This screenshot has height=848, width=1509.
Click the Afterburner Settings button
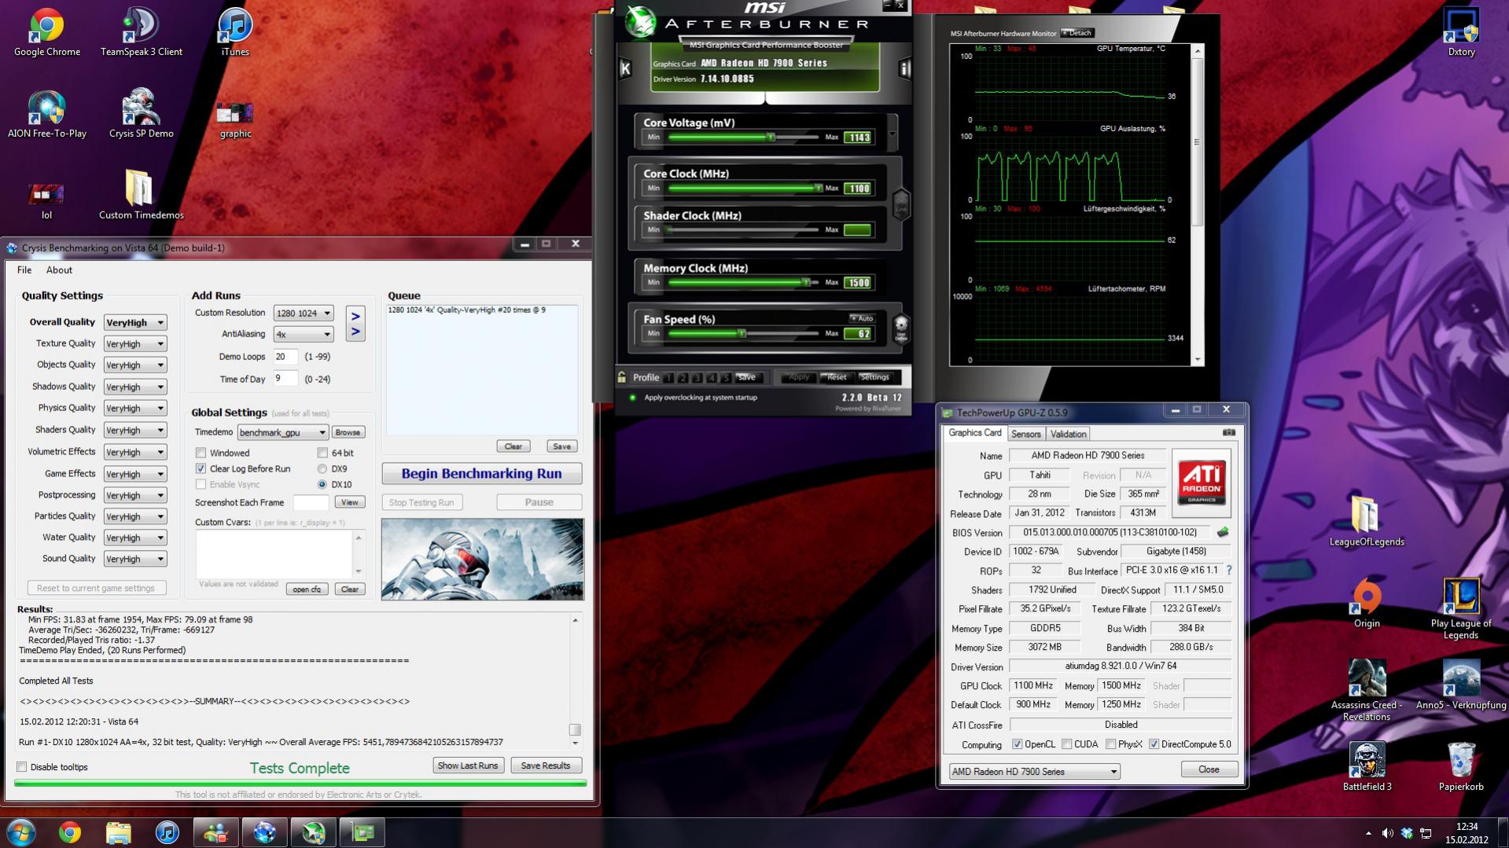[874, 377]
